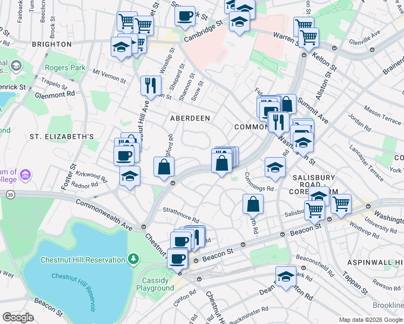Click the Lancaster Terrace street label
Screen dimensions: 404x324
pos(366,163)
